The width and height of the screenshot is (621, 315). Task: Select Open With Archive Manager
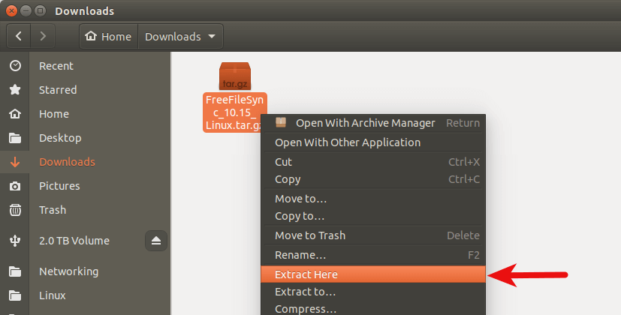click(365, 123)
